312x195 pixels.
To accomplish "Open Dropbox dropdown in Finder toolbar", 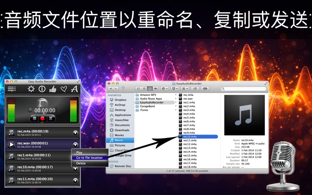I will (174, 89).
